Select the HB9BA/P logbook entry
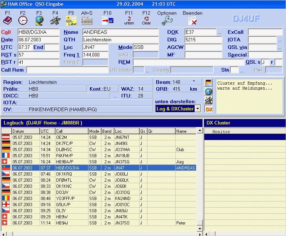Screen dimensions: 286x236 point(99,162)
